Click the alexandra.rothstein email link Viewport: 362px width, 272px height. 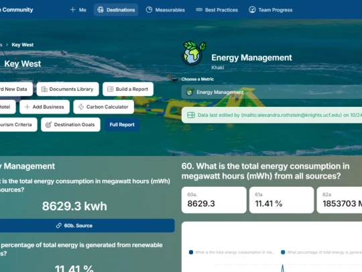pos(292,115)
